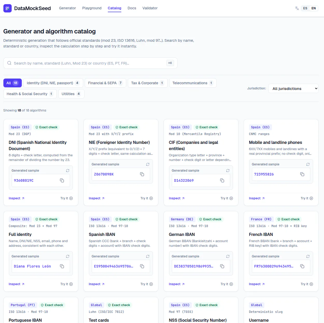This screenshot has width=324, height=323.
Task: Click the Test cards card title
Action: pos(99,320)
